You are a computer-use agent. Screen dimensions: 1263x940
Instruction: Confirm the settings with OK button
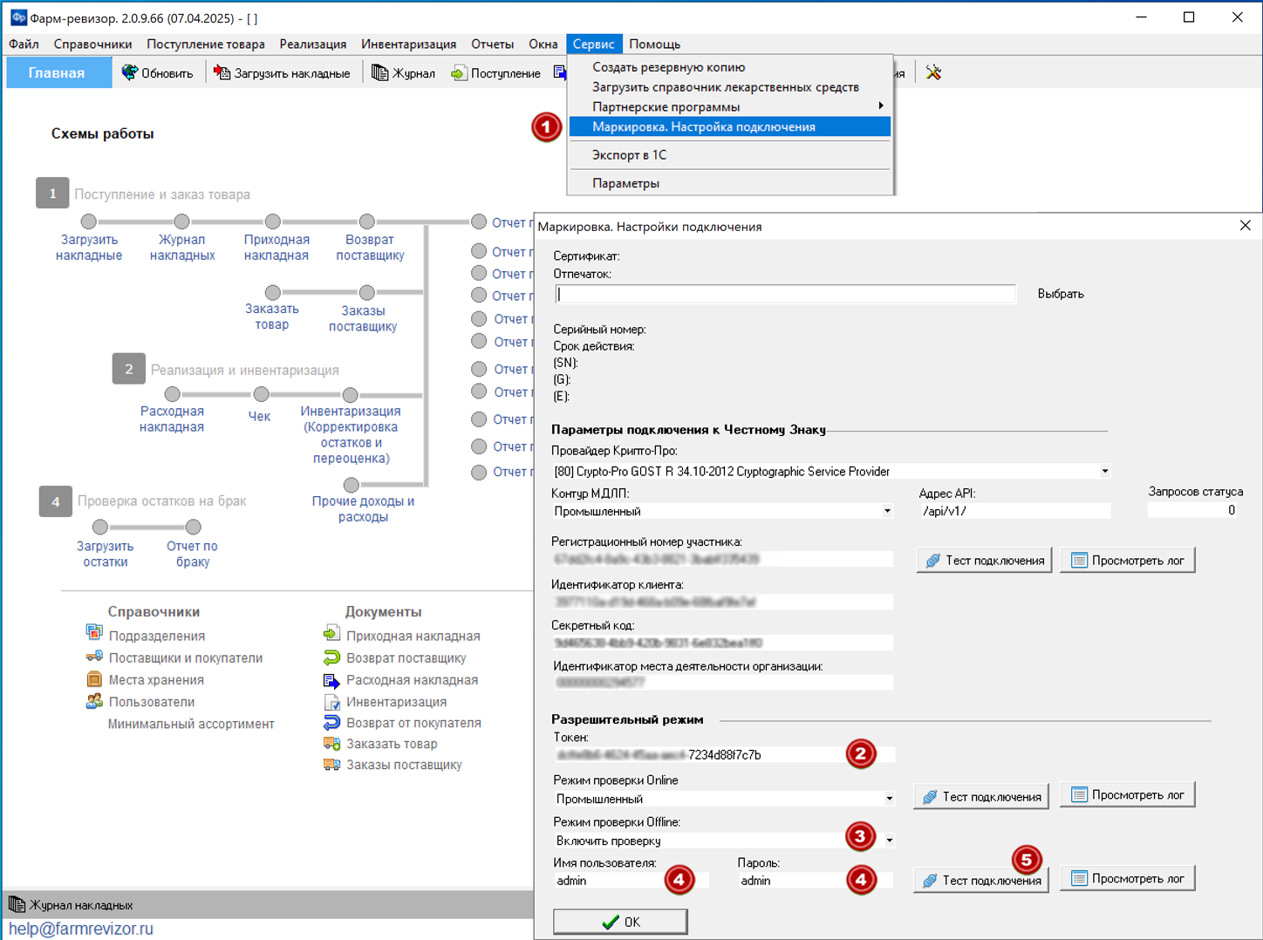coord(620,922)
